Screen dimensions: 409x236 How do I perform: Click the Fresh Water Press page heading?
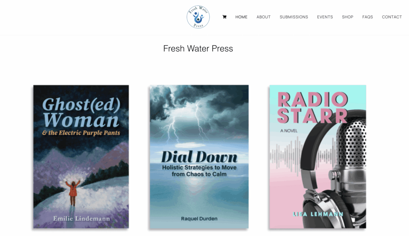coord(198,49)
